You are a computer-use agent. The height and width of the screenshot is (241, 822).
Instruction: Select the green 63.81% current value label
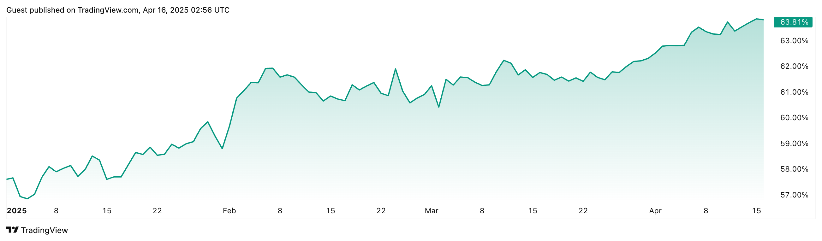[794, 22]
